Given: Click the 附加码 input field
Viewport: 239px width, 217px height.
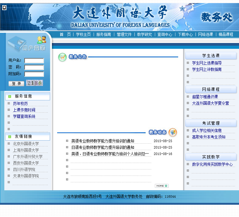Looking at the screenshot, I should [x=34, y=74].
